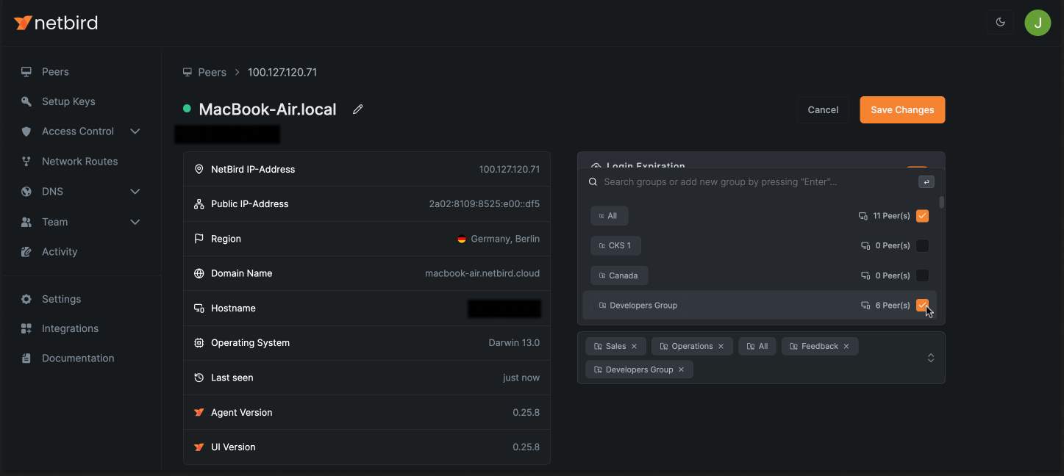
Task: Remove the Sales group tag
Action: pos(634,347)
